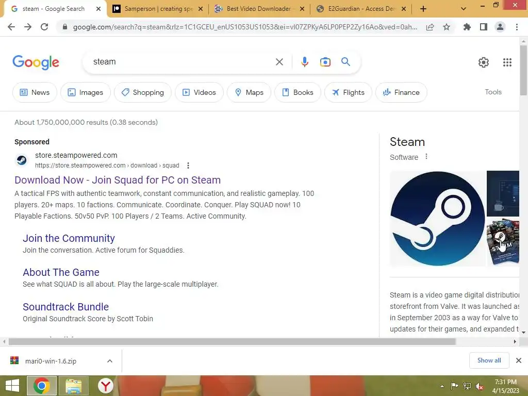
Task: Click the muted volume tray icon
Action: pyautogui.click(x=480, y=386)
